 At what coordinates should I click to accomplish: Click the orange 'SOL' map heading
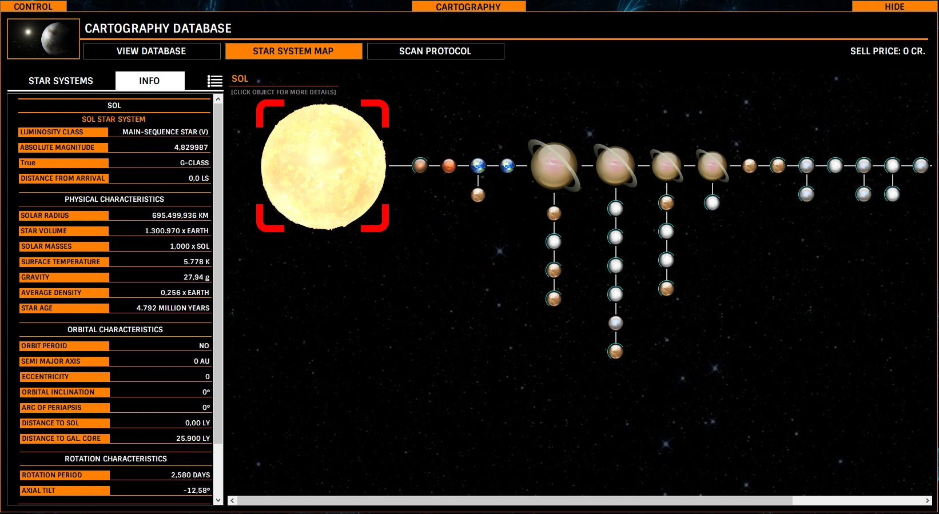pos(240,79)
